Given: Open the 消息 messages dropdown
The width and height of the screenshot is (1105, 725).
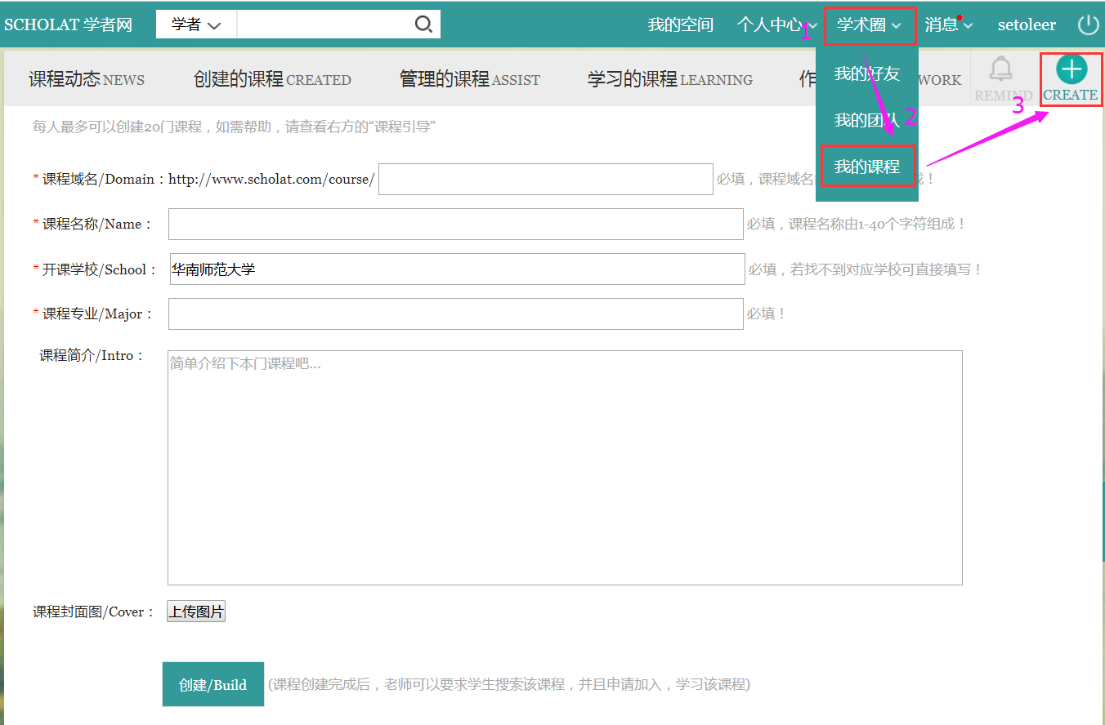Looking at the screenshot, I should 948,24.
